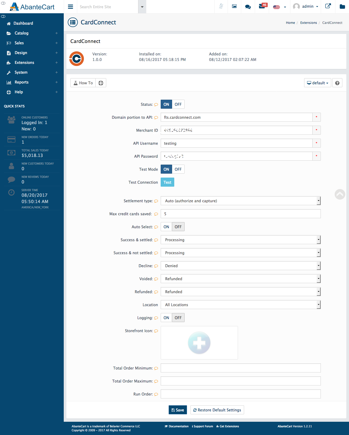This screenshot has width=349, height=435.
Task: Click Logging tooltip bubble icon
Action: pyautogui.click(x=156, y=318)
